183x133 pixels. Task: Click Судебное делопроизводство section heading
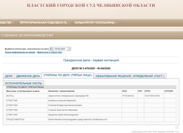pyautogui.click(x=27, y=35)
